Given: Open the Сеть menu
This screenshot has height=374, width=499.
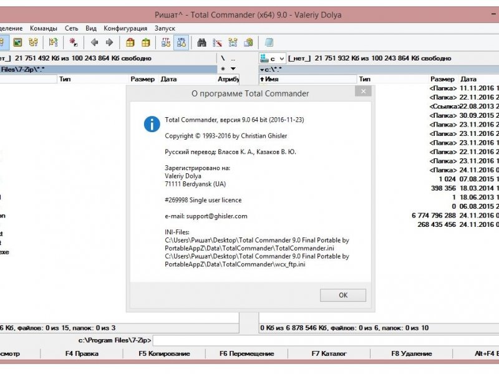Looking at the screenshot, I should click(72, 28).
